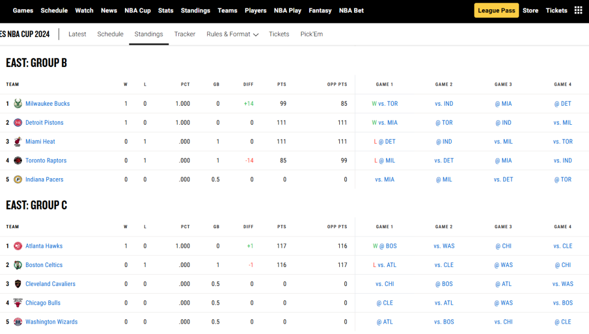Open Standings in the top black navigation bar
The image size is (589, 334).
click(195, 10)
